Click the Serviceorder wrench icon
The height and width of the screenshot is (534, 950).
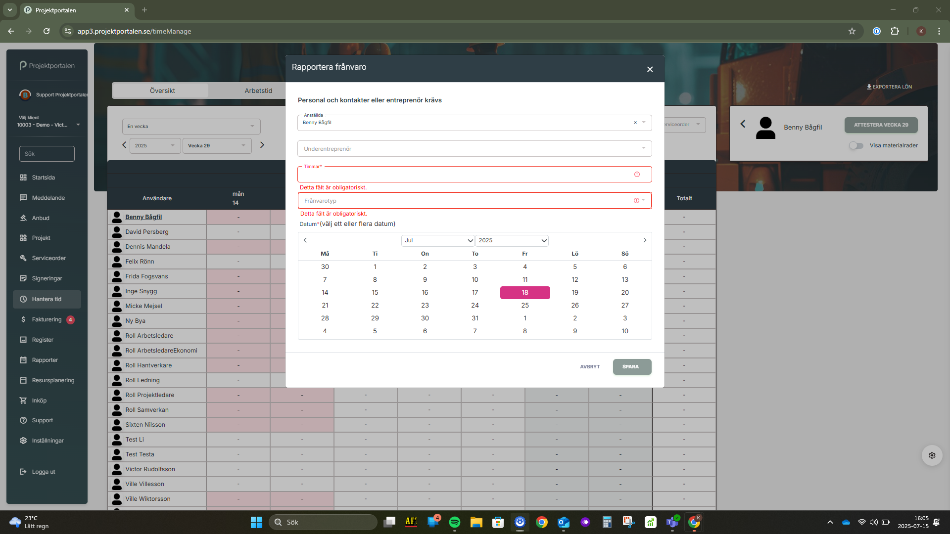23,258
